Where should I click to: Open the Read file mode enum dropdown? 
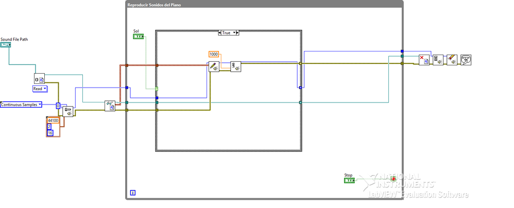[40, 89]
